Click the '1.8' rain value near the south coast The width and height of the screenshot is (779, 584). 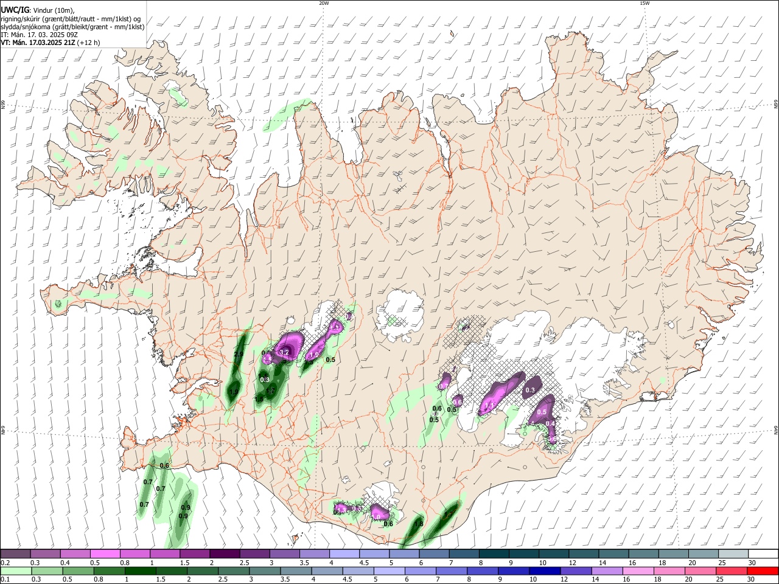pos(419,524)
